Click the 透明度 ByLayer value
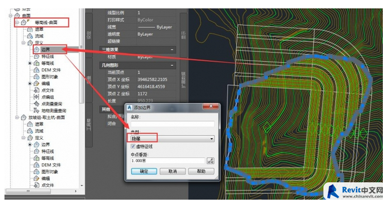This screenshot has height=203, width=389. (x=145, y=34)
